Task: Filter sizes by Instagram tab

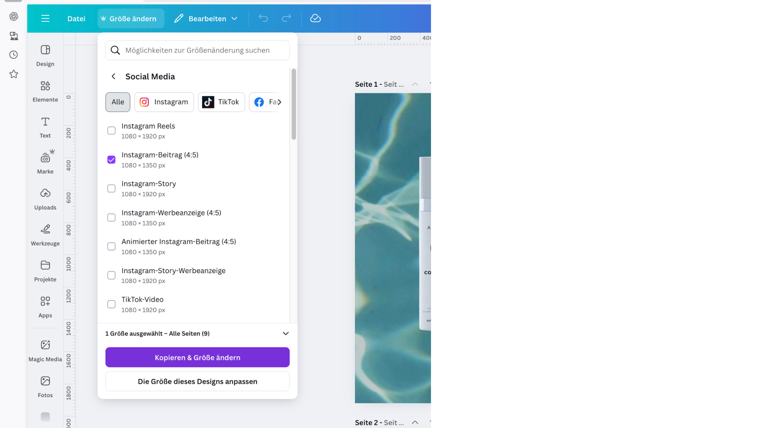Action: (x=164, y=102)
